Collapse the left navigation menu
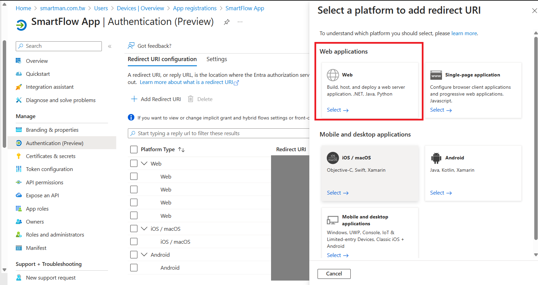This screenshot has width=538, height=285. [x=110, y=46]
